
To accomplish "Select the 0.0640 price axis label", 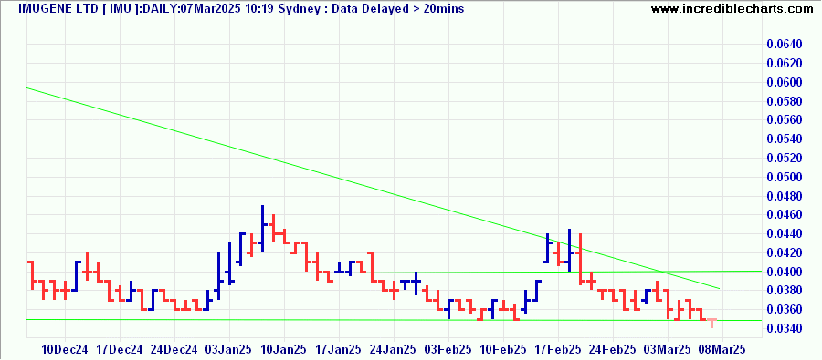I will (785, 45).
